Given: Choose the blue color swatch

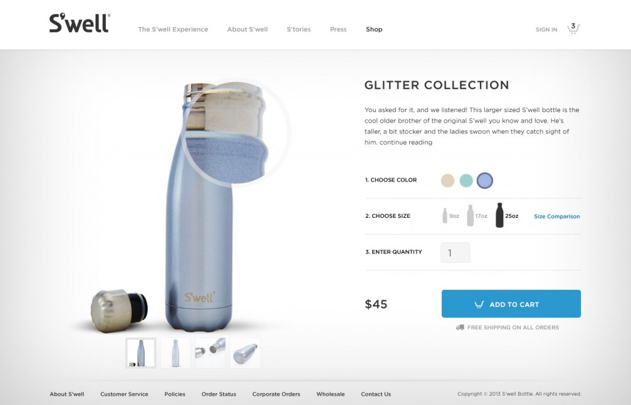Looking at the screenshot, I should (x=485, y=180).
